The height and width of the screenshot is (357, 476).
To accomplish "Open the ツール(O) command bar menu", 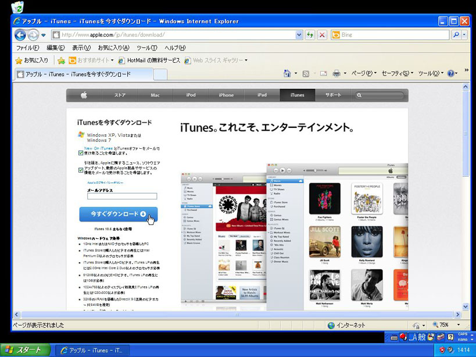I will tap(431, 73).
